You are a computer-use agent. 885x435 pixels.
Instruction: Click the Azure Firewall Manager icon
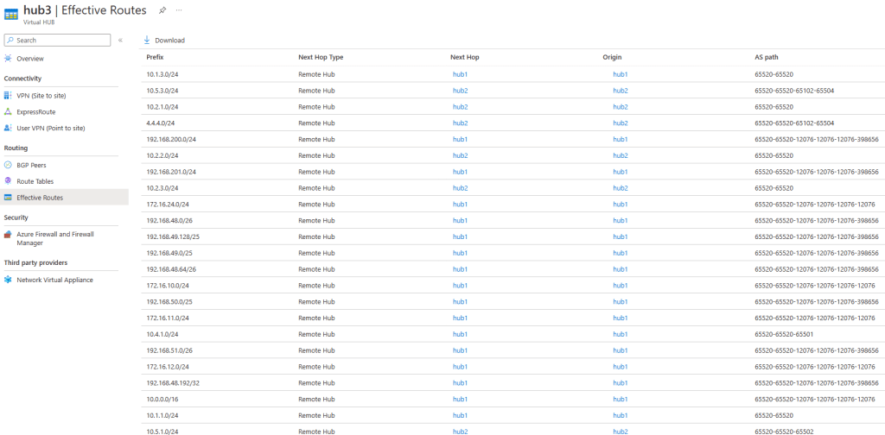tap(9, 234)
